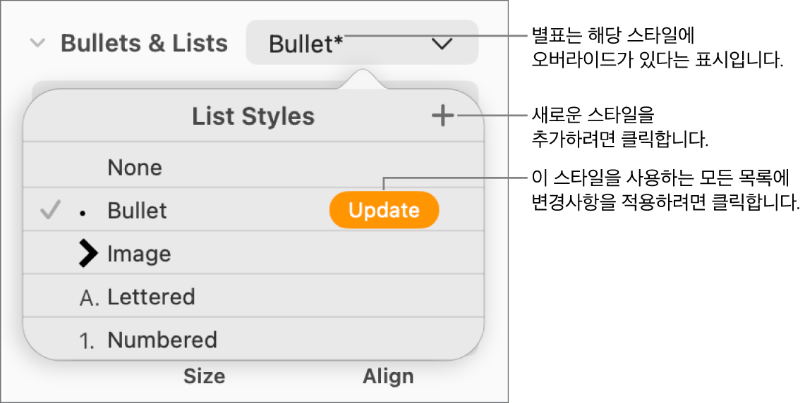Select the None list style

(135, 168)
